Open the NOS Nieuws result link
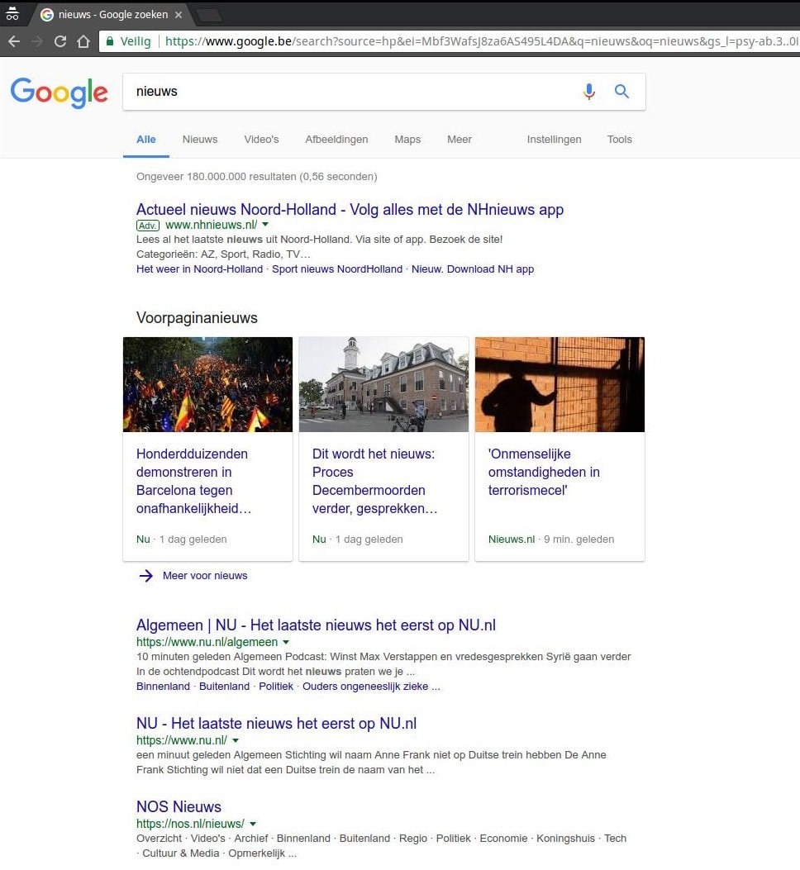800x870 pixels. [179, 806]
